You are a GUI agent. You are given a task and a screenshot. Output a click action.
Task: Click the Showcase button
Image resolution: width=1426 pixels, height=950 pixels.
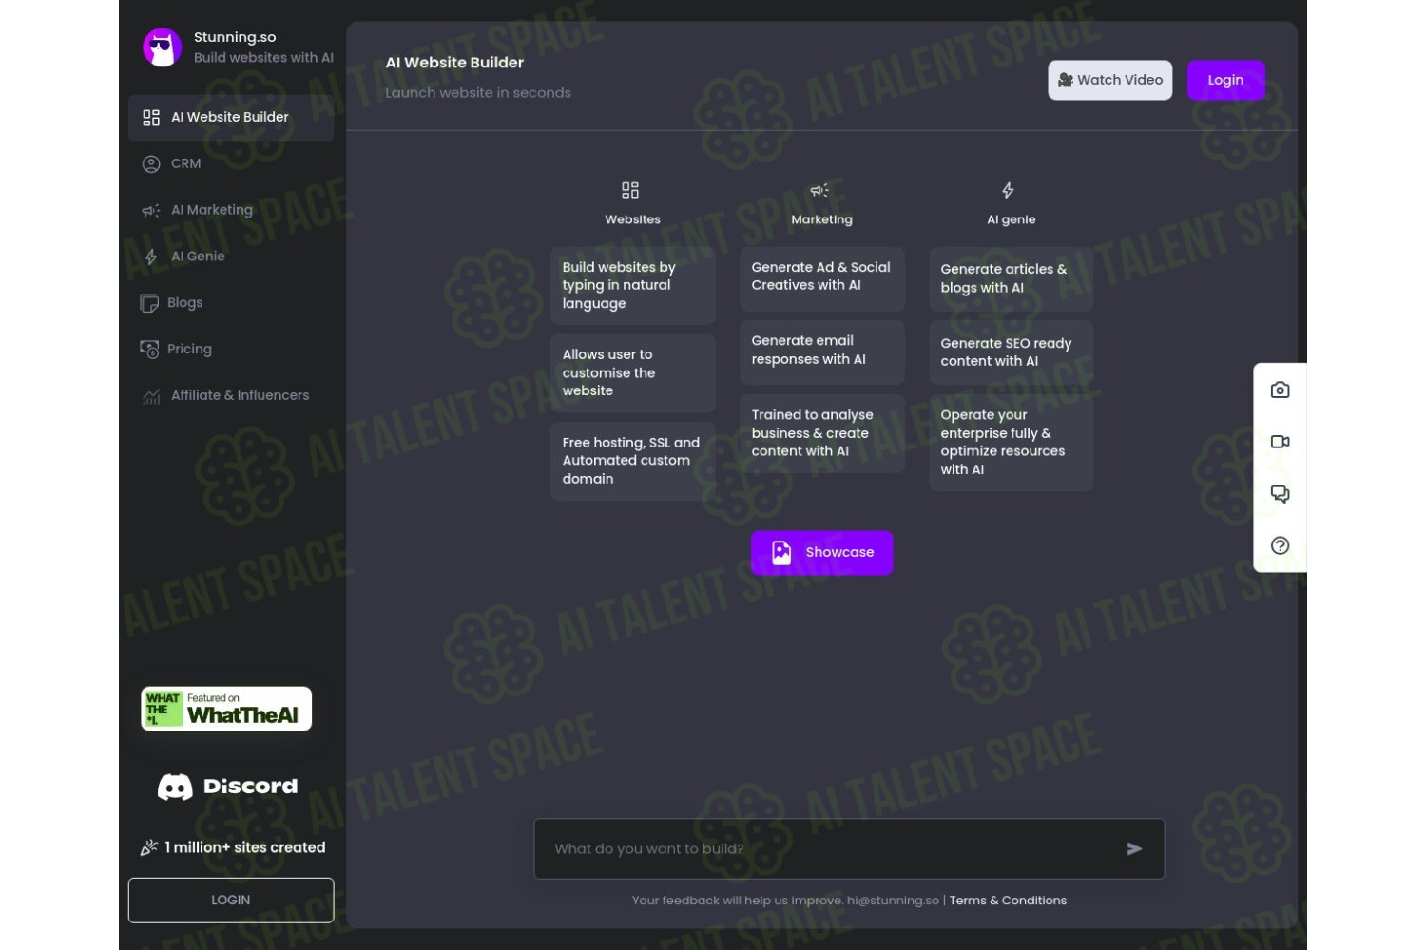pyautogui.click(x=822, y=553)
